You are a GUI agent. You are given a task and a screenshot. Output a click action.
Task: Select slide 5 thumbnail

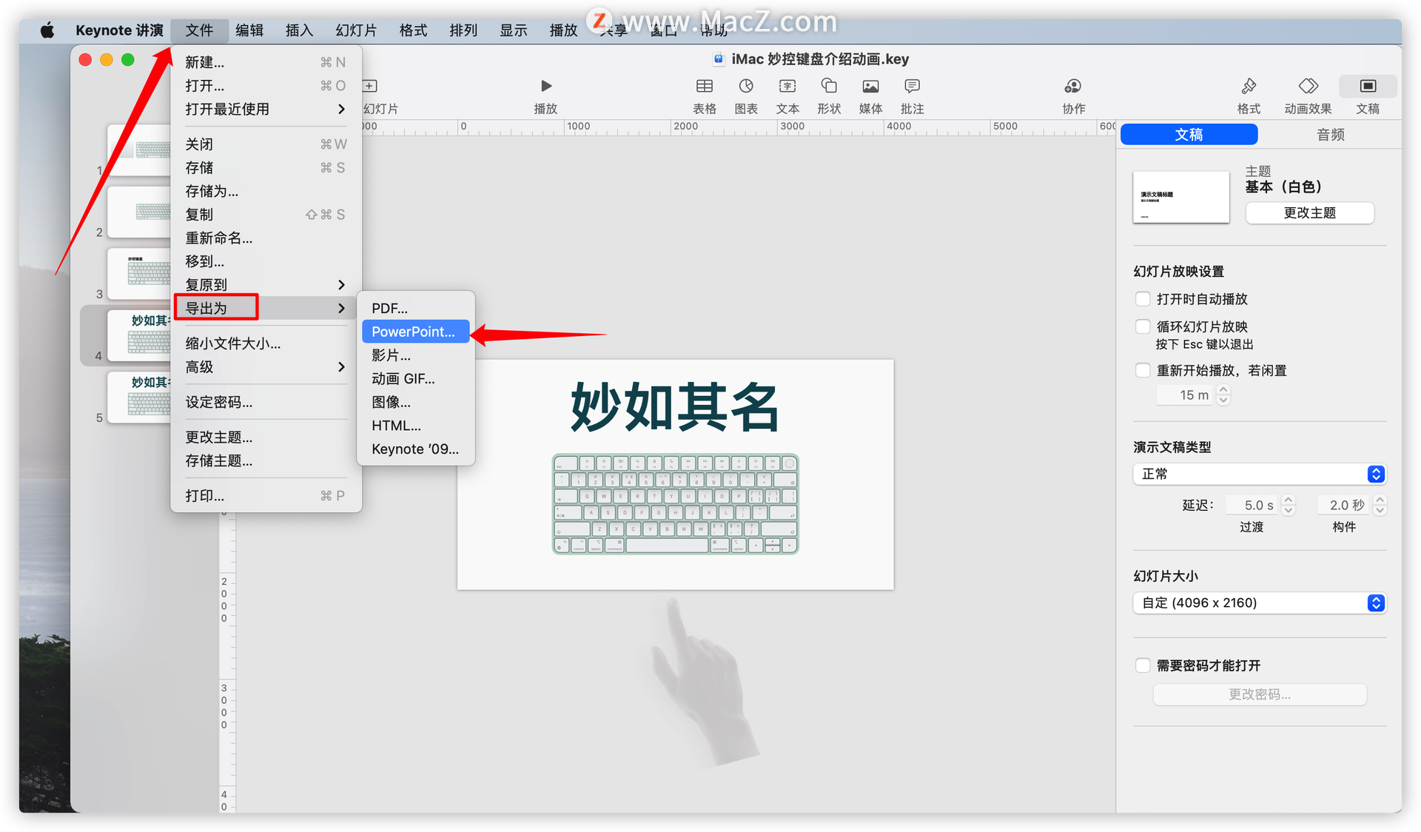coord(139,397)
